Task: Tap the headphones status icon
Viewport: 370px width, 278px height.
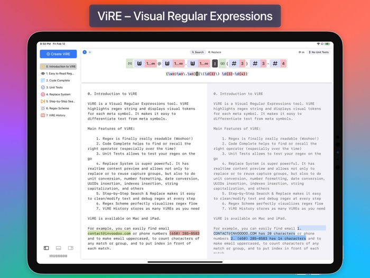Action: click(x=322, y=44)
